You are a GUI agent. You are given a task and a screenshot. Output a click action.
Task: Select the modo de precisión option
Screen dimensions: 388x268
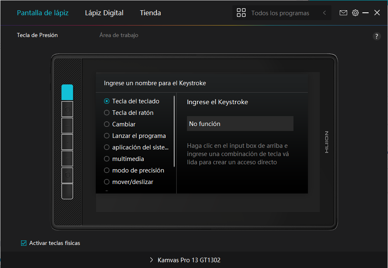107,170
